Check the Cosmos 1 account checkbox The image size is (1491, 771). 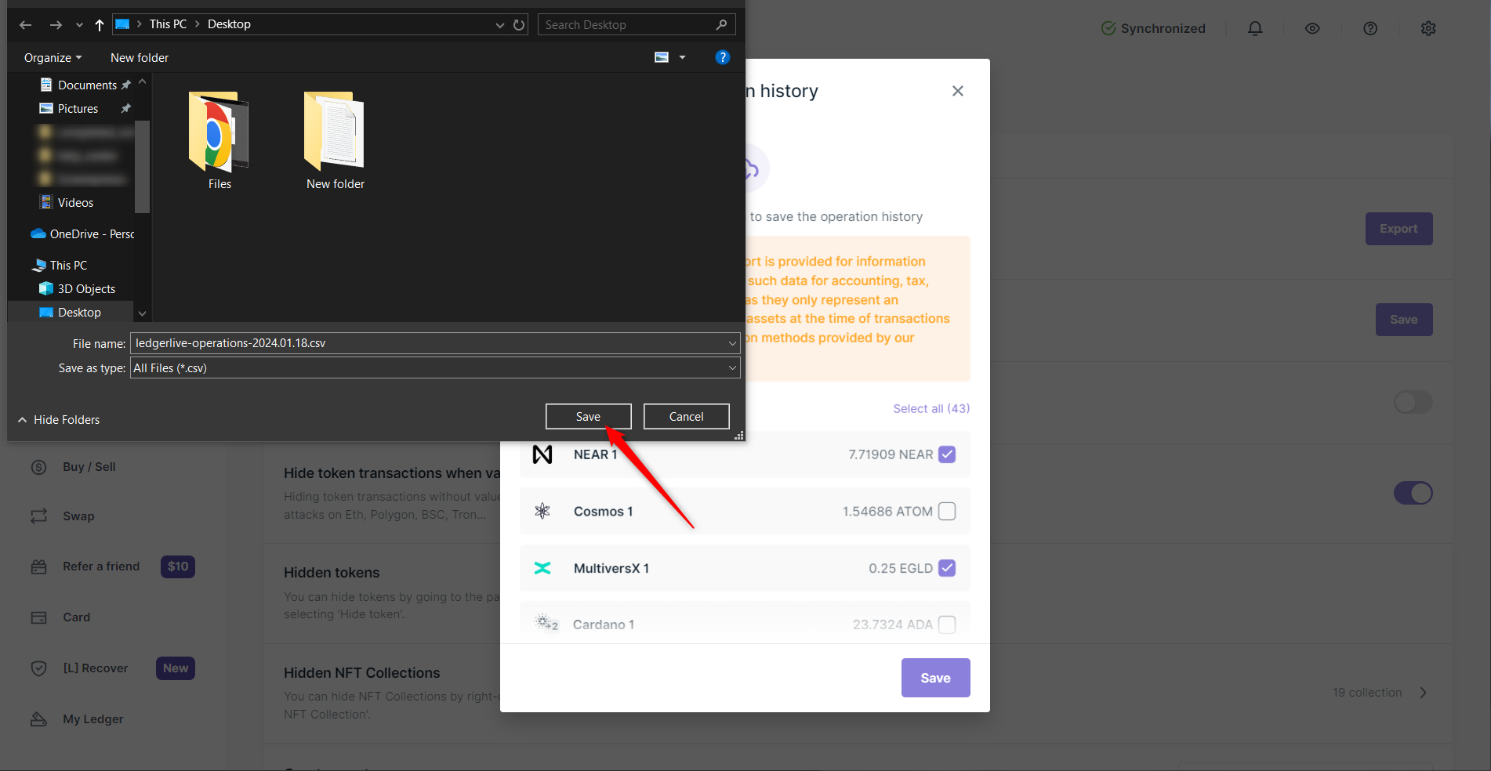point(947,512)
